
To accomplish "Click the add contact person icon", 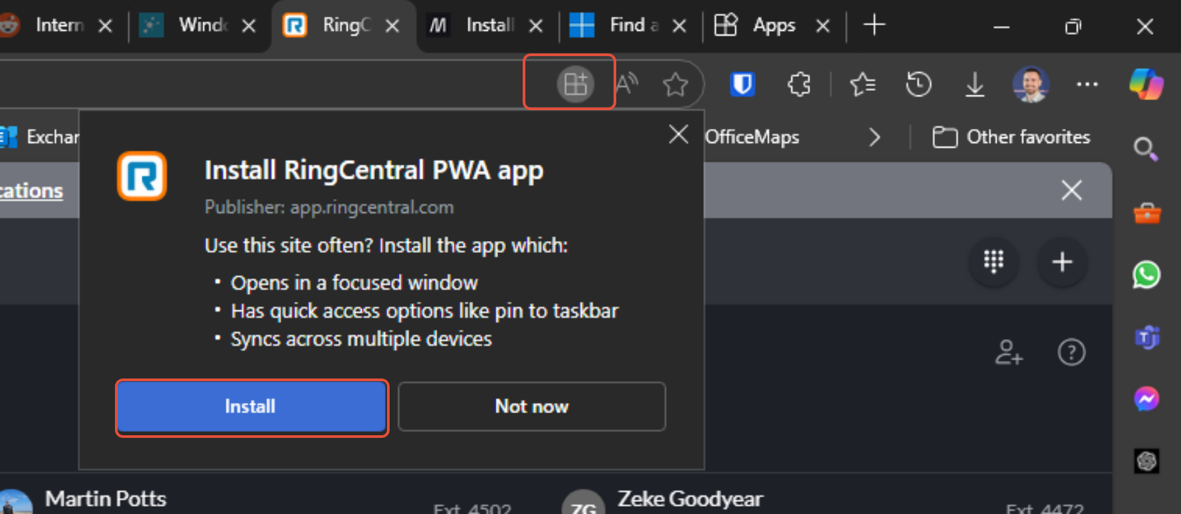I will (1009, 352).
